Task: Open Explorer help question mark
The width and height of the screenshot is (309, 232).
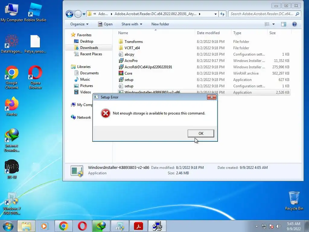Action: (x=295, y=24)
